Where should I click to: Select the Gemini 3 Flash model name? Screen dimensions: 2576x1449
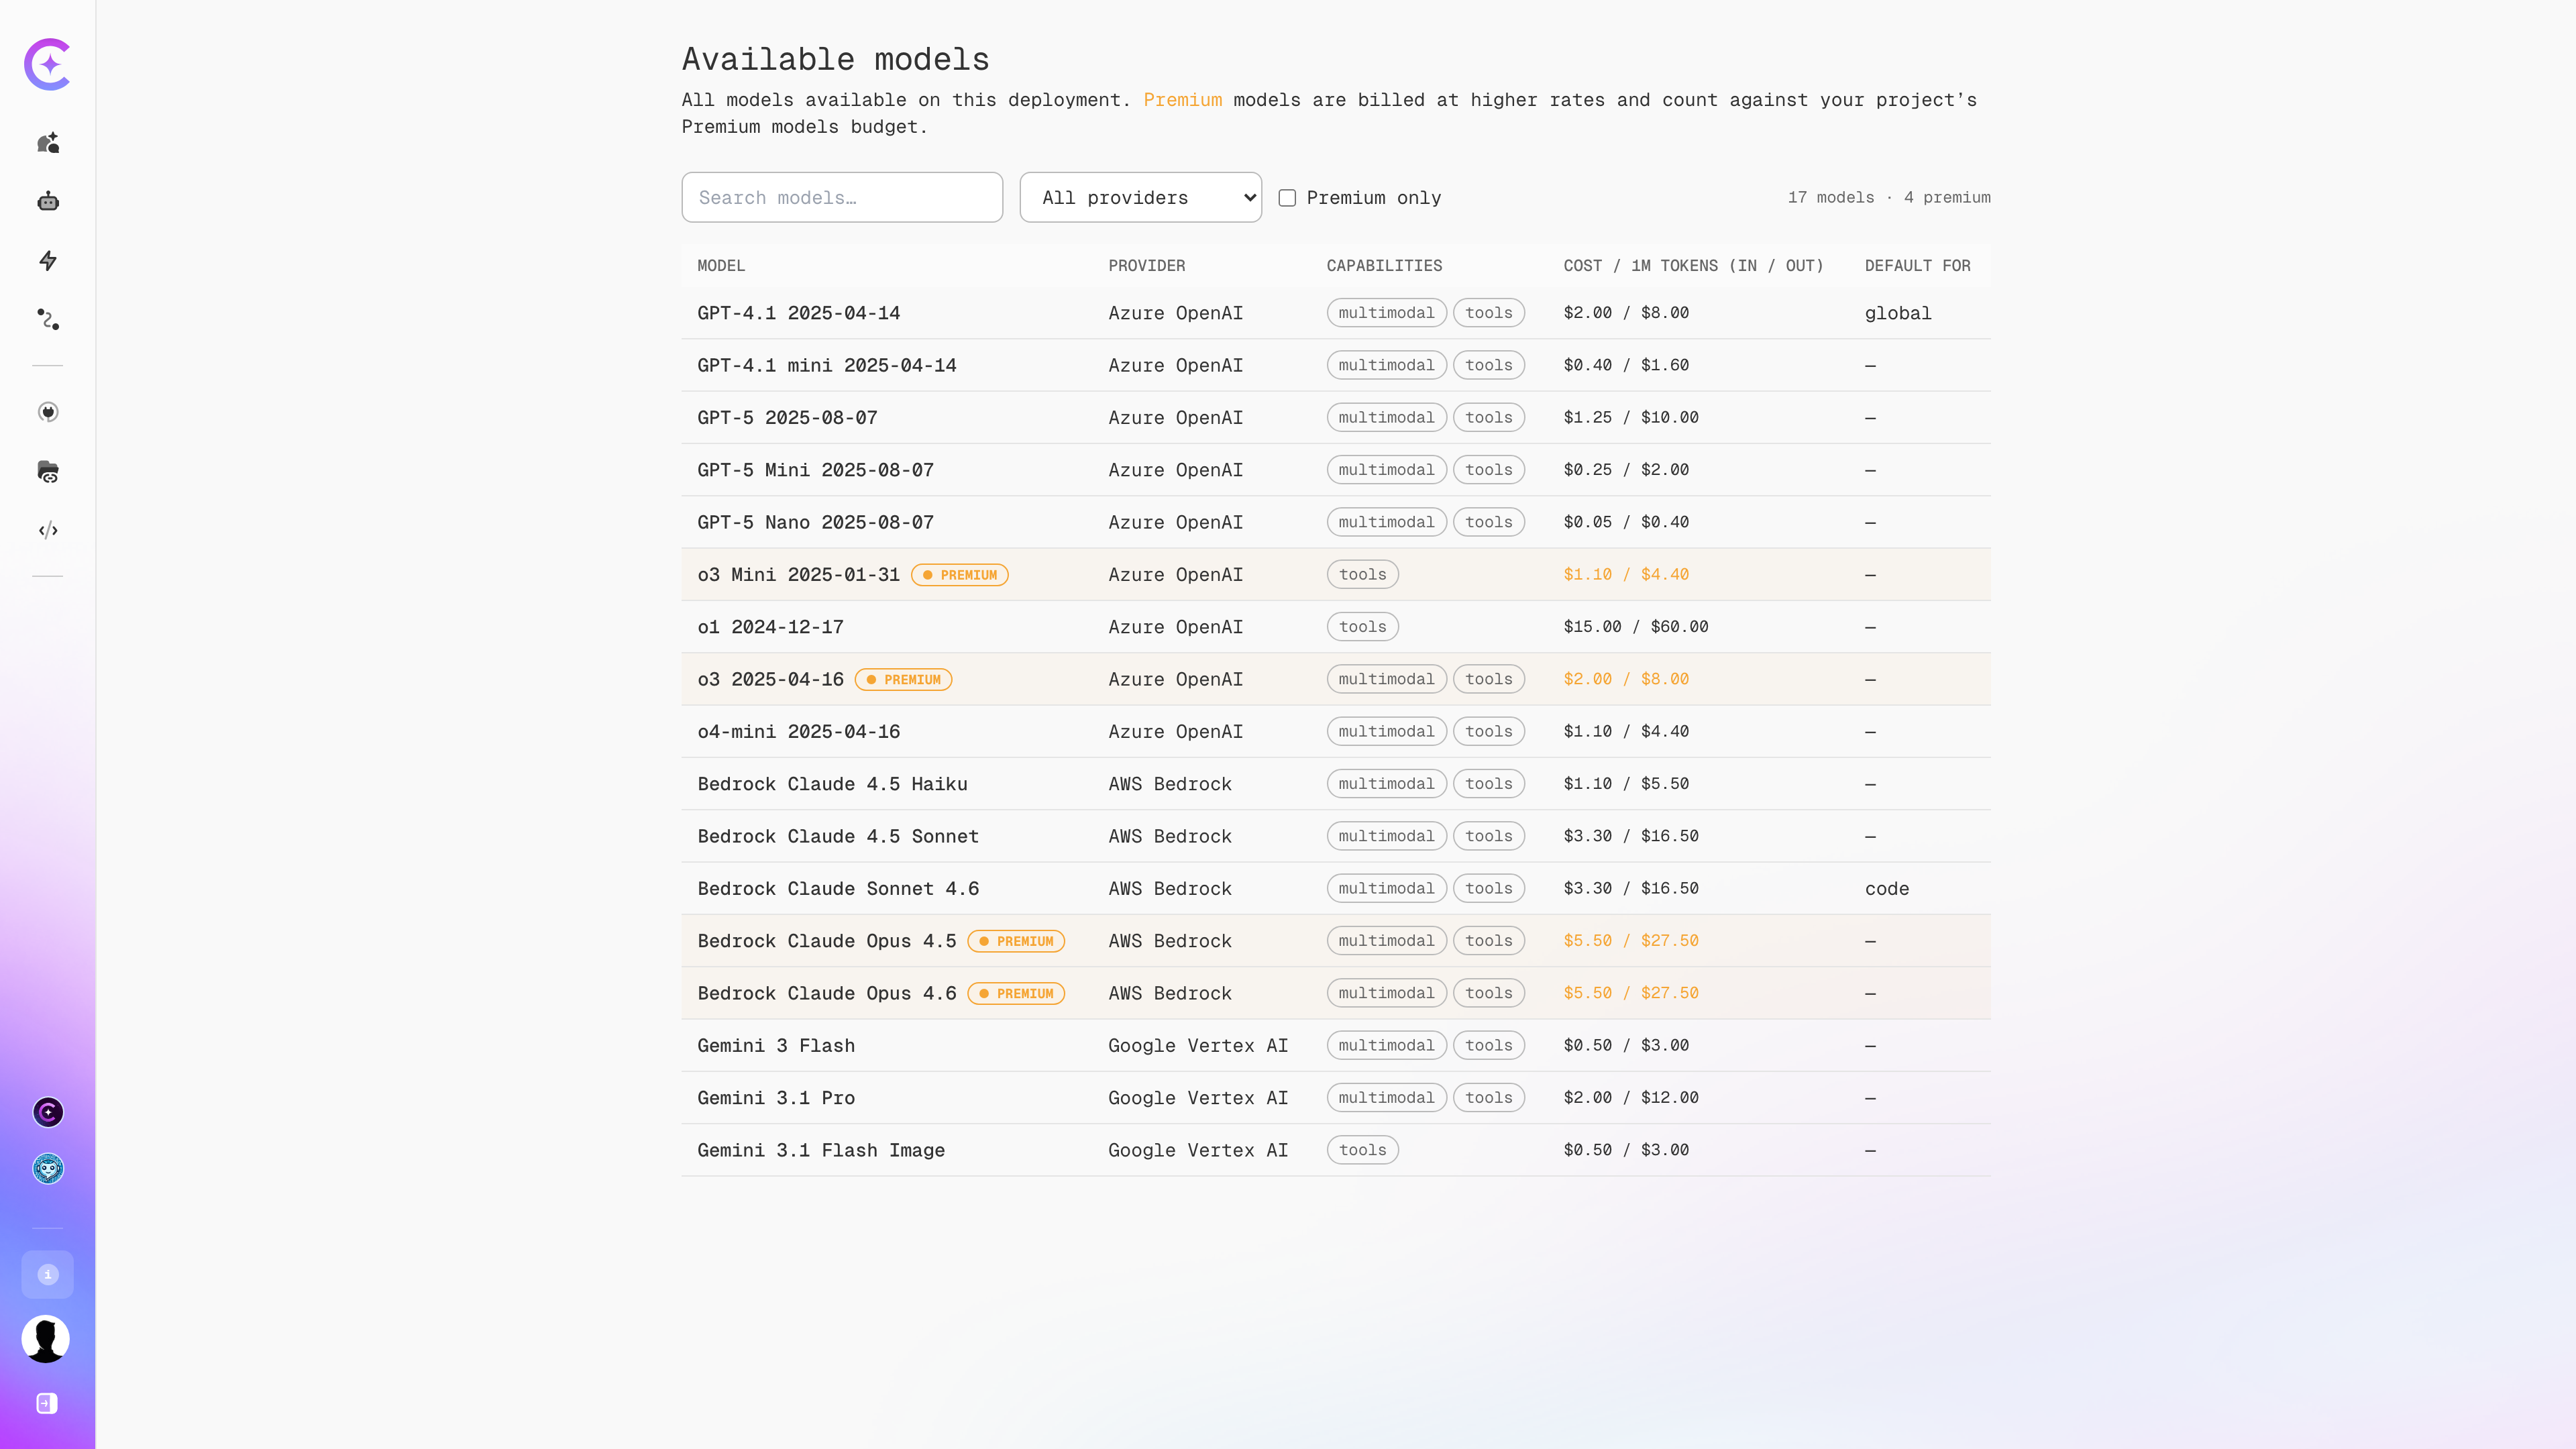[x=776, y=1046]
